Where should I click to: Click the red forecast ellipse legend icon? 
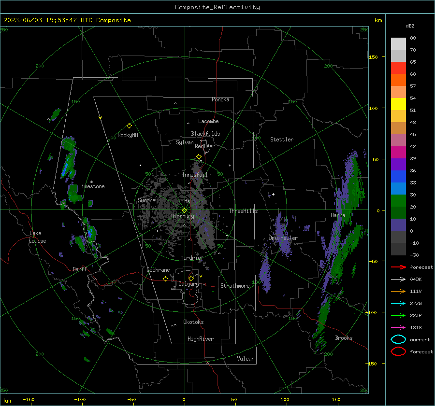[x=398, y=351]
